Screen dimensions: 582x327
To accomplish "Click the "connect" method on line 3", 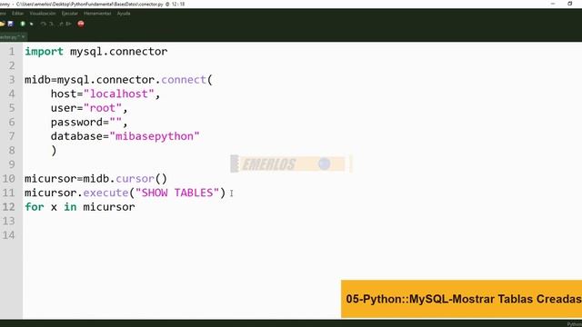I will 184,80.
